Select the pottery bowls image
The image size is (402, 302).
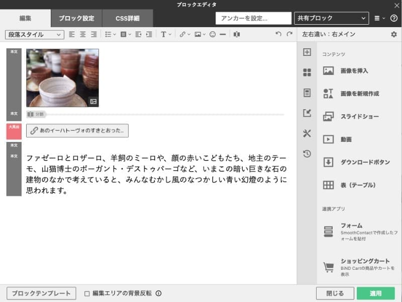[x=62, y=78]
